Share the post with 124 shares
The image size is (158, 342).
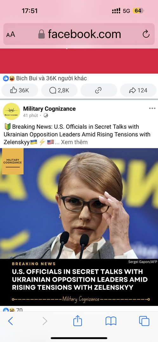[x=138, y=90]
